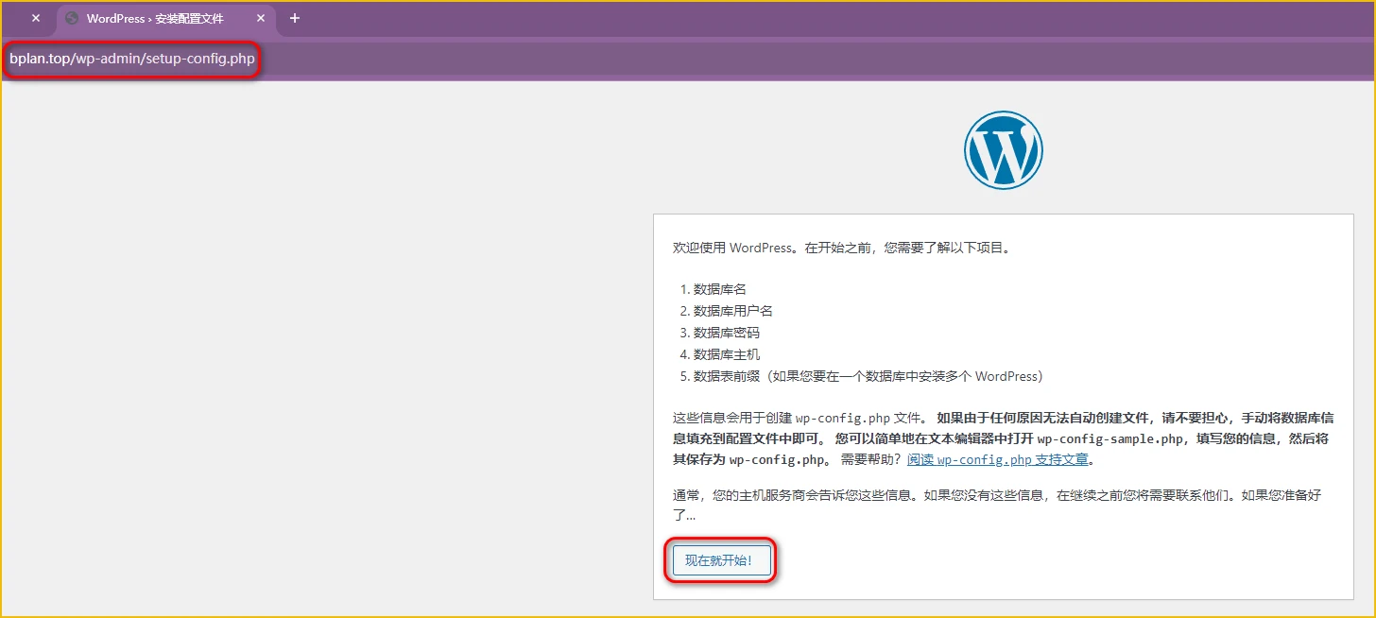The height and width of the screenshot is (618, 1376).
Task: Close the WordPress 安装配置文件 tab
Action: [261, 18]
